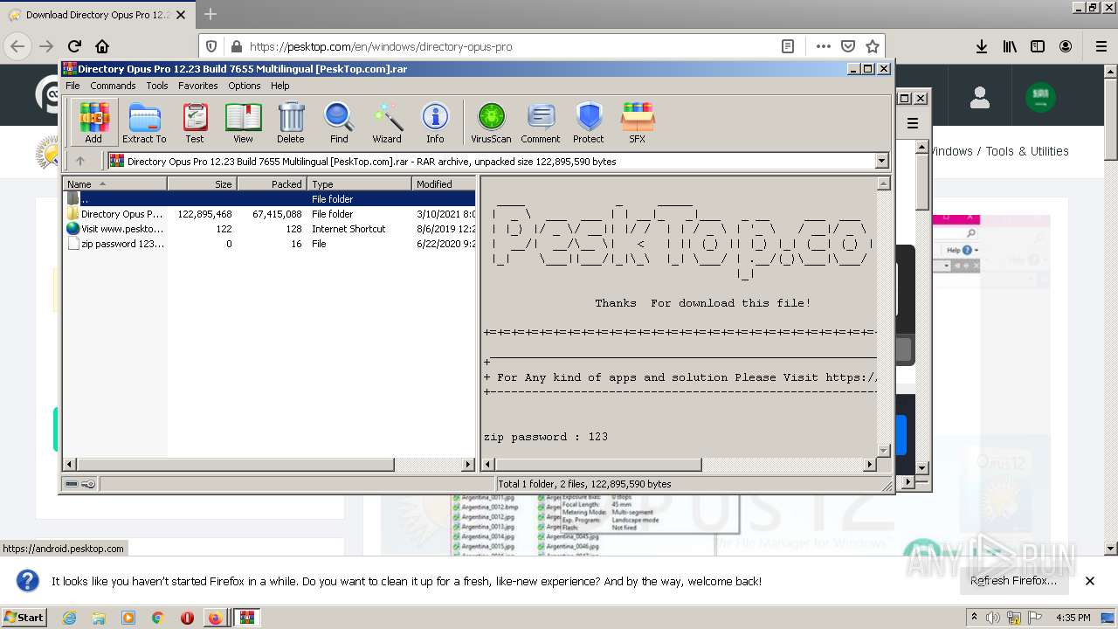
Task: Open WinRAR File menu
Action: click(x=72, y=86)
